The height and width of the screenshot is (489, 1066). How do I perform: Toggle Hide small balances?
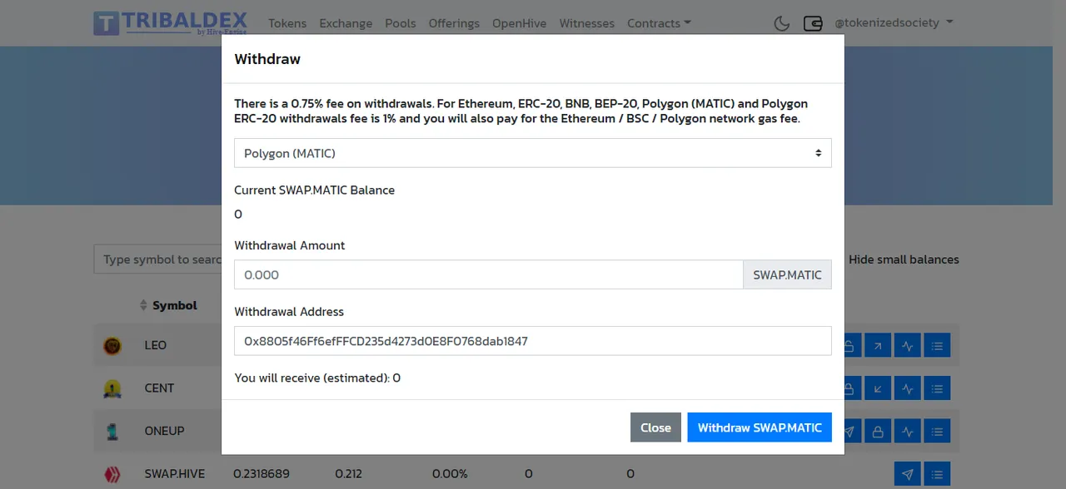click(x=904, y=259)
